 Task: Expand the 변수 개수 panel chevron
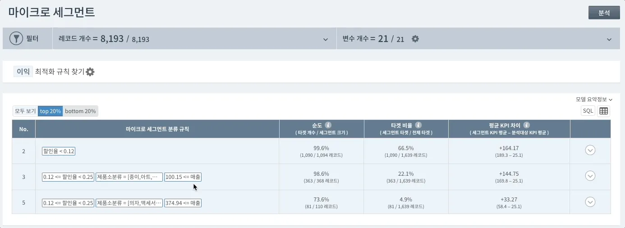609,40
